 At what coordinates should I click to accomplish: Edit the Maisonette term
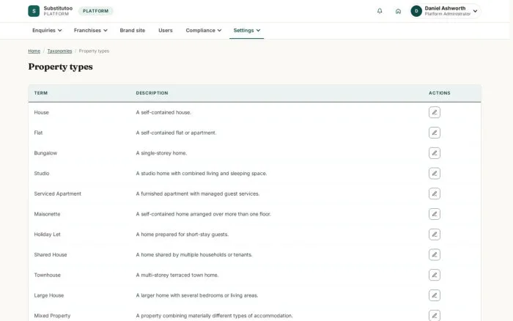click(x=434, y=214)
